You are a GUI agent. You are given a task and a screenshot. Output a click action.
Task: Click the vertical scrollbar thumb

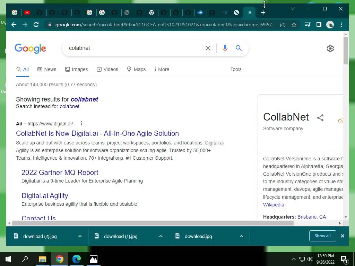click(x=346, y=51)
